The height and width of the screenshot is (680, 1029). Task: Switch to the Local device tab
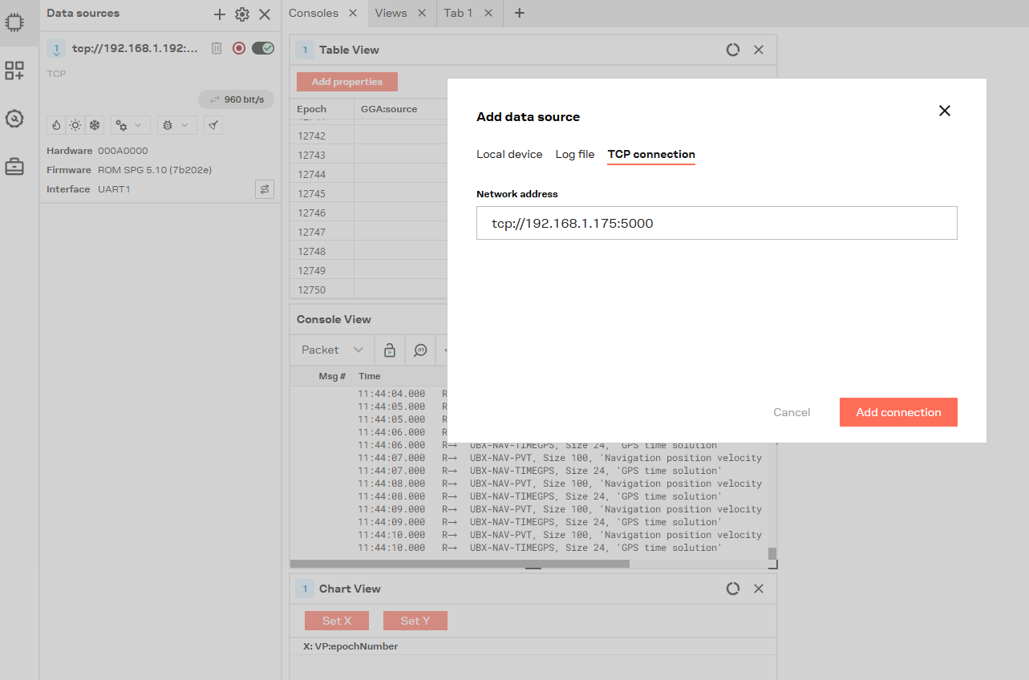pyautogui.click(x=509, y=154)
